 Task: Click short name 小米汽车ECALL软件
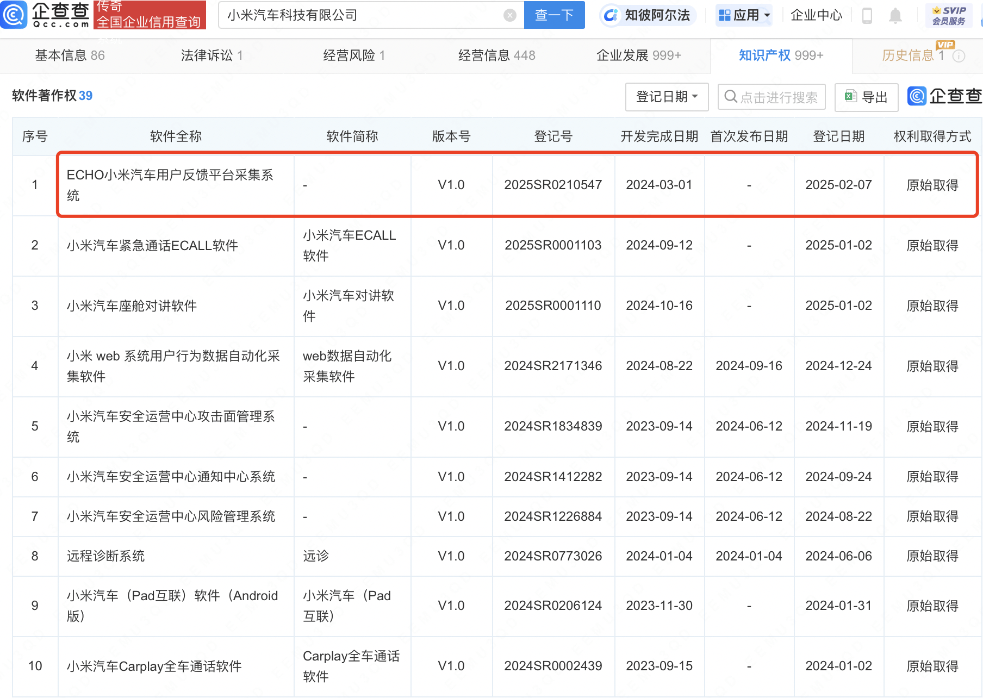[x=350, y=246]
